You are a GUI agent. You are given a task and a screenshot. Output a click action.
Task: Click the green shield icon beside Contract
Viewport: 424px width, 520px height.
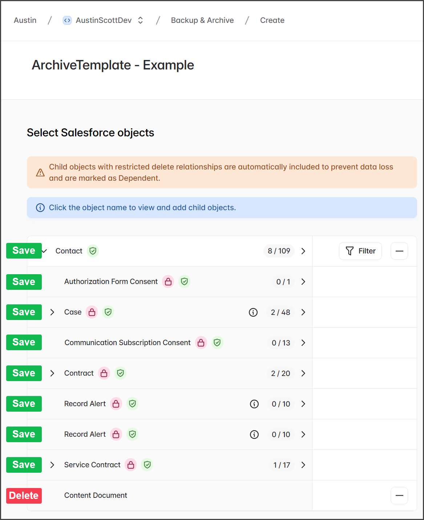click(121, 373)
